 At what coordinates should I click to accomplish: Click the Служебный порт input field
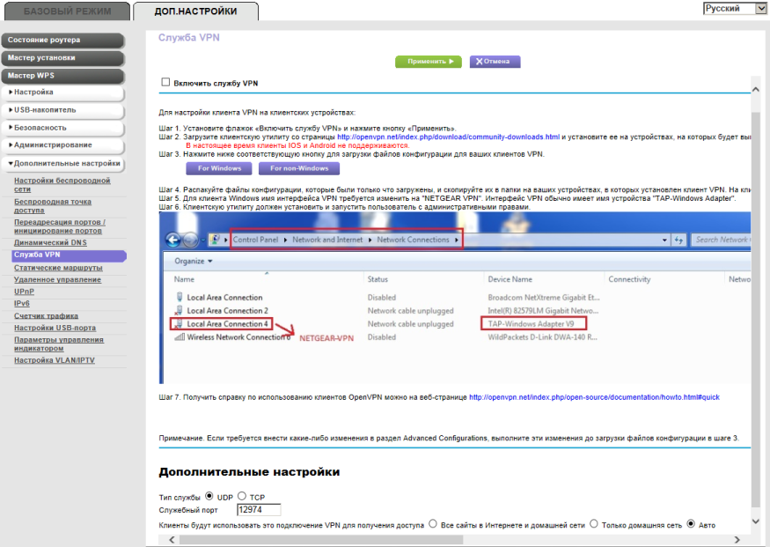click(x=259, y=510)
